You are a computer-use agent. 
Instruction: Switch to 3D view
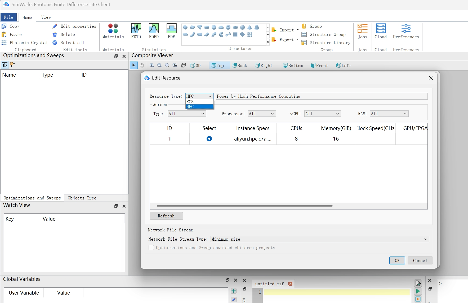(x=195, y=65)
